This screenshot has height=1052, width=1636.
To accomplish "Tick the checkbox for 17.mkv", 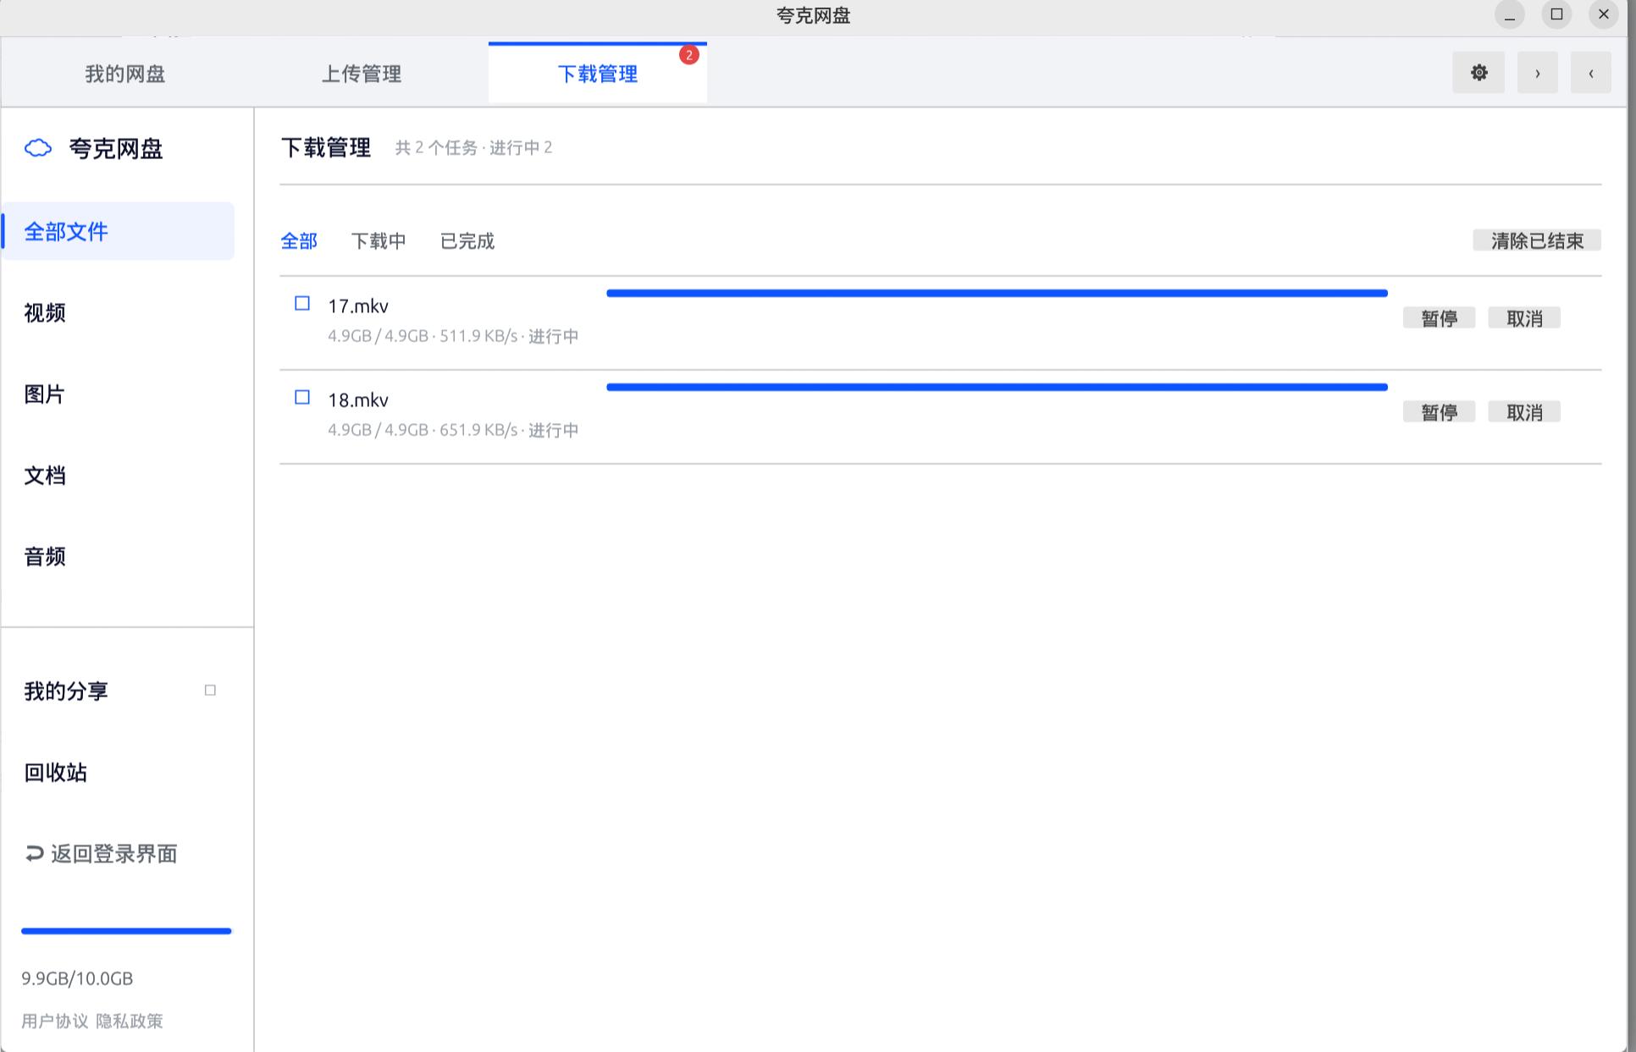I will click(x=302, y=303).
